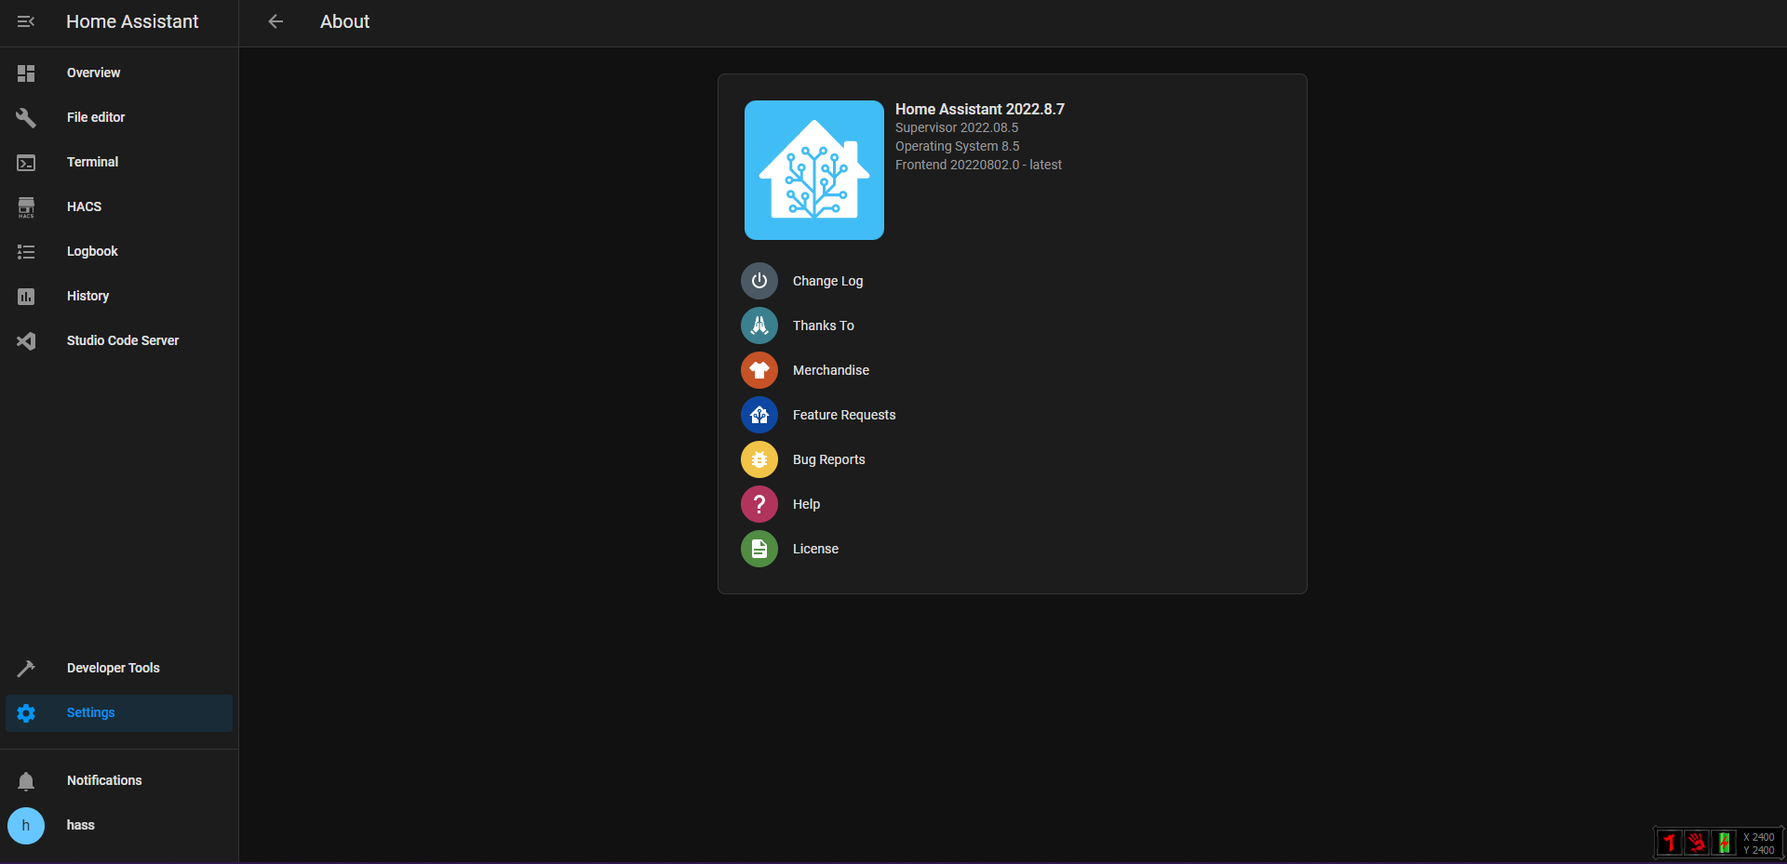Click the Developer Tools hammer icon
Image resolution: width=1787 pixels, height=864 pixels.
(26, 668)
